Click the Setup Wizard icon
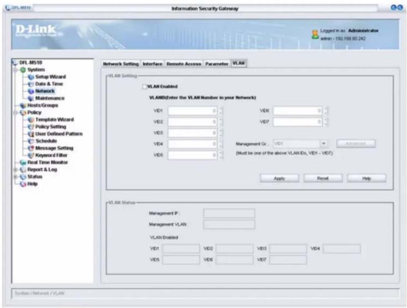407x308 pixels. click(x=31, y=77)
